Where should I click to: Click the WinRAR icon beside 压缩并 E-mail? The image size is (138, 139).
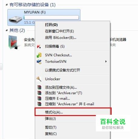(39, 98)
